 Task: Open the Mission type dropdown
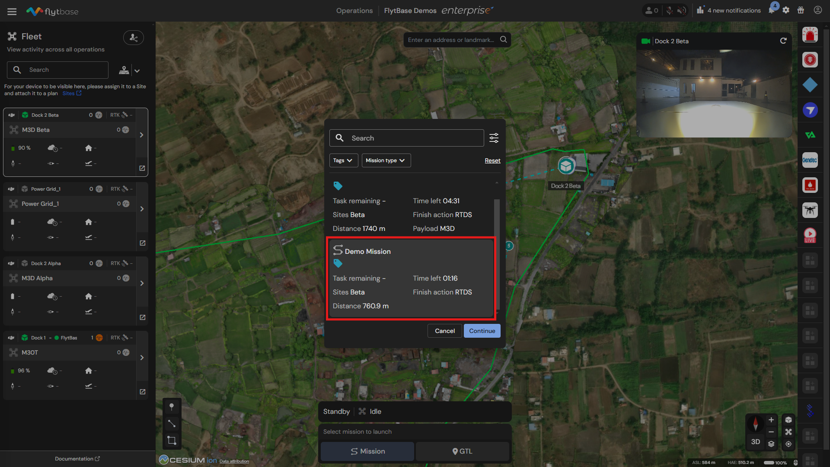coord(386,160)
